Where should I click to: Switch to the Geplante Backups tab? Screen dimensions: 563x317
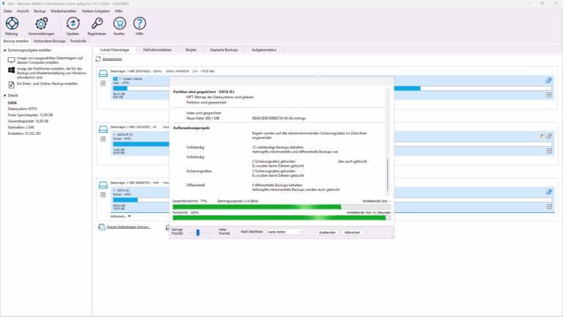point(224,50)
